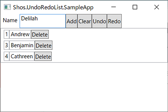The height and width of the screenshot is (112, 168).
Task: Click the Shos.UndoRedoList.SampleApp window title
Action: (53, 7)
